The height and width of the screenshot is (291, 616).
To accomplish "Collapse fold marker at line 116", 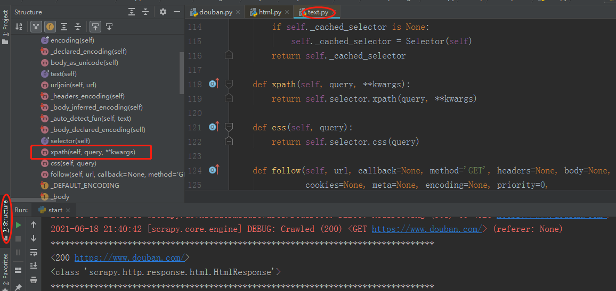I will [229, 56].
